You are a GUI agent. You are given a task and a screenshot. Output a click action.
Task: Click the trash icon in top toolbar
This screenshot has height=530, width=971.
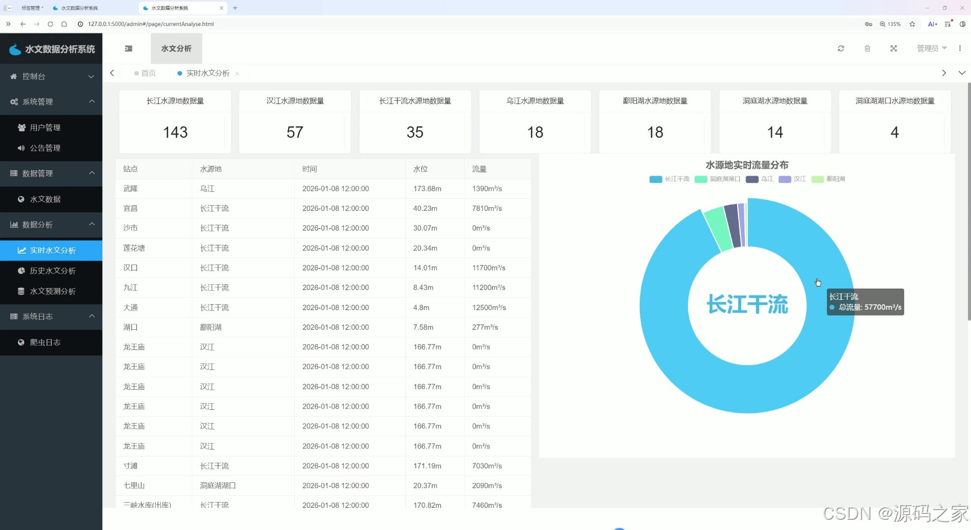point(867,49)
